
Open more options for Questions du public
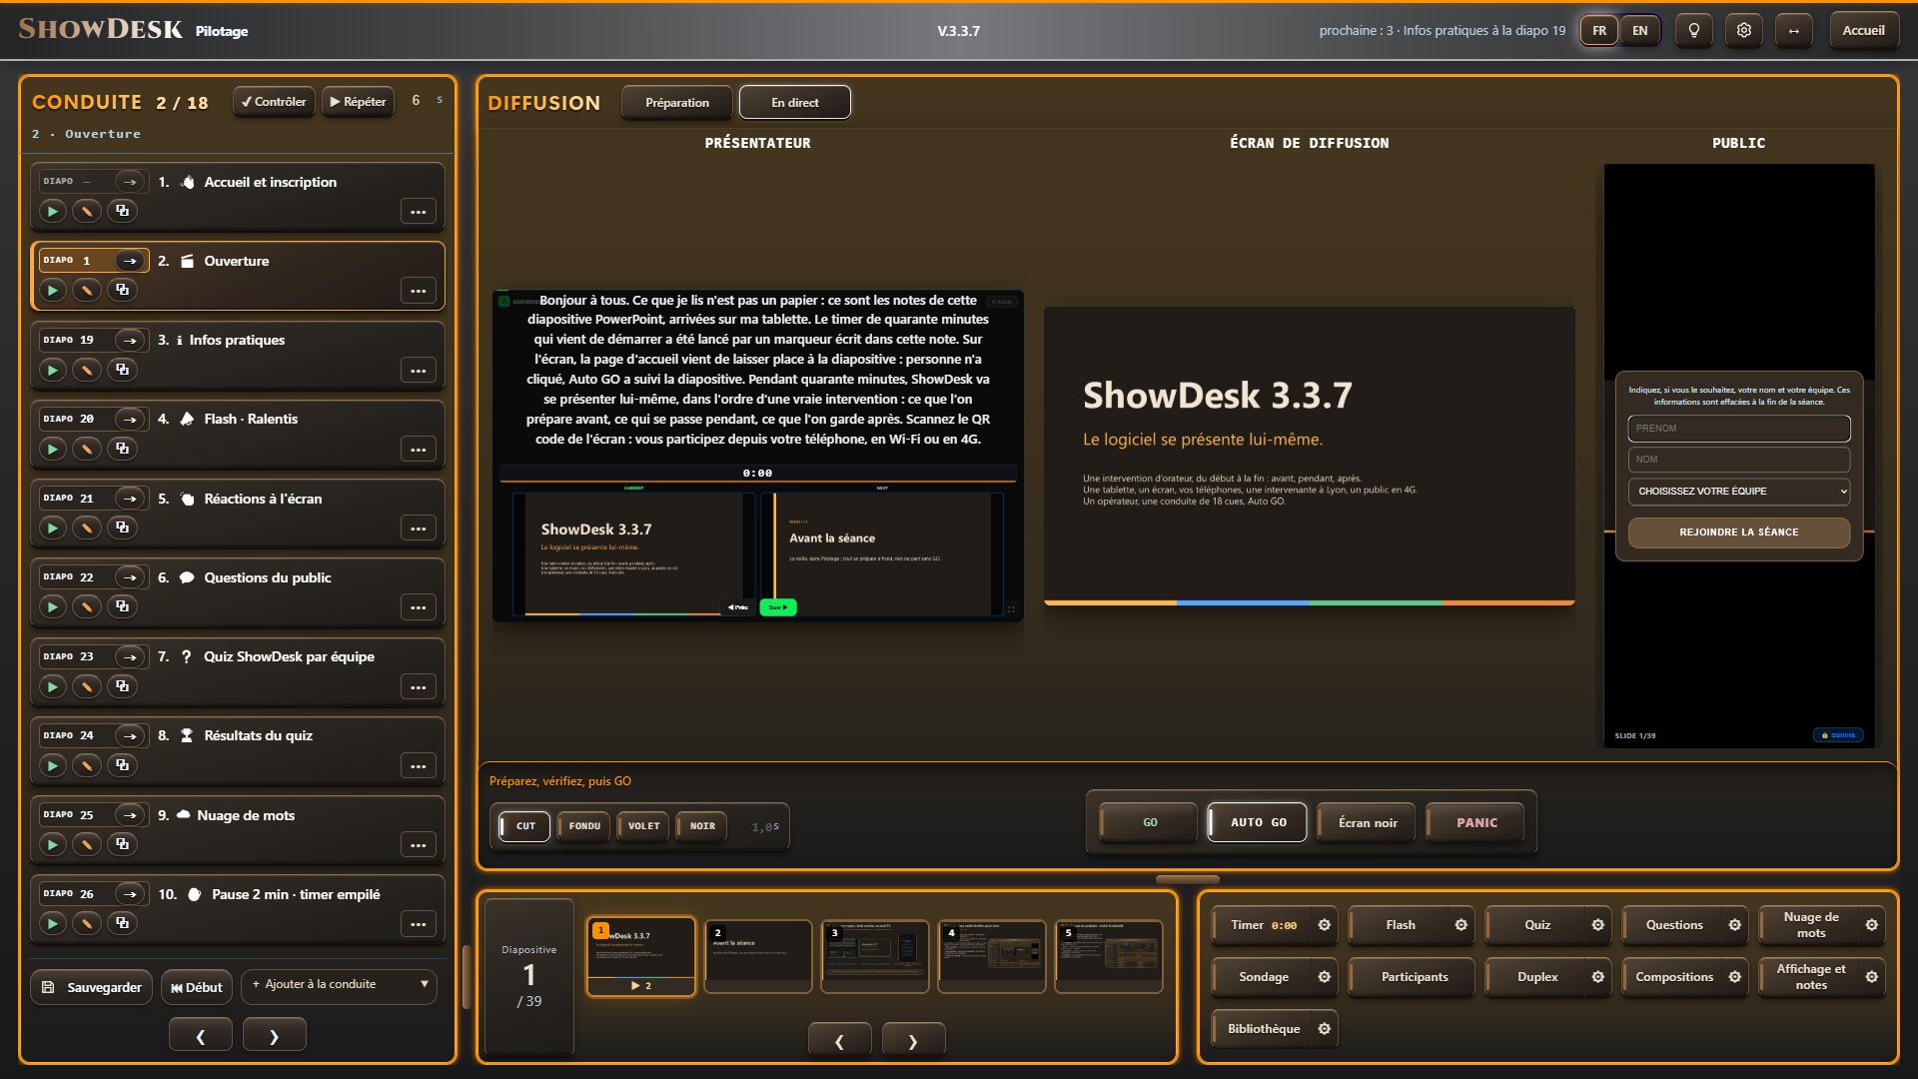(418, 607)
